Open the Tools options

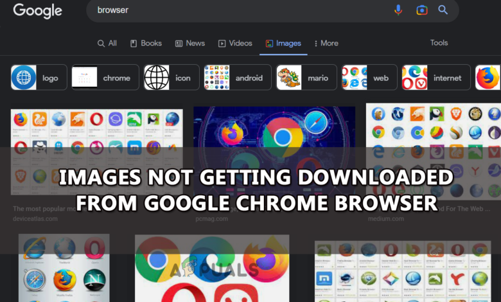[x=439, y=43]
